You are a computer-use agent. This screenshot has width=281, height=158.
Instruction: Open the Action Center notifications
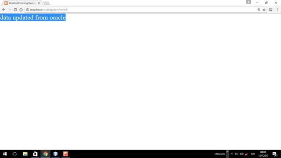[x=275, y=154]
